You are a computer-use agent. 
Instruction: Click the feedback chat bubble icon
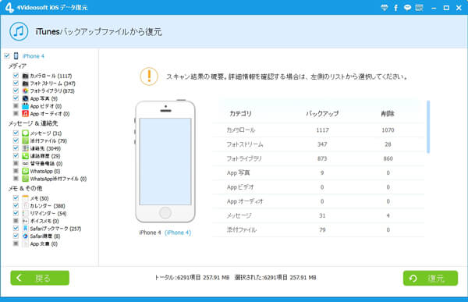[x=407, y=8]
